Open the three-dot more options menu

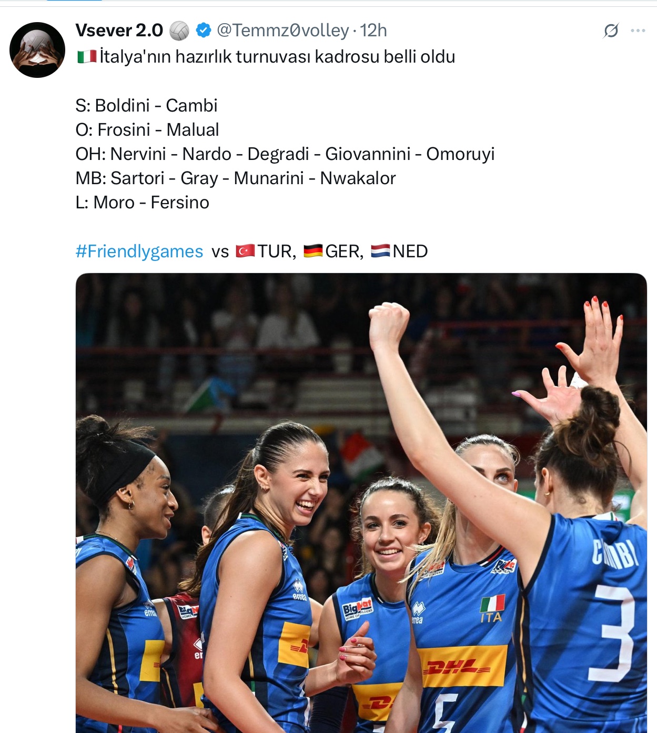638,31
